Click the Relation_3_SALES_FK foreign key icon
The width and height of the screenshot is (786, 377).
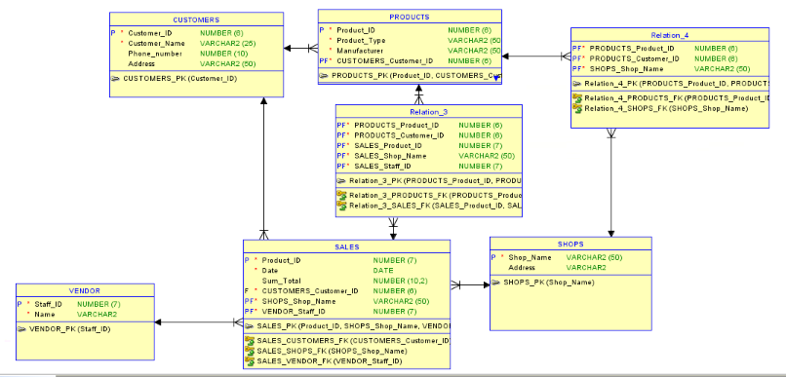342,206
